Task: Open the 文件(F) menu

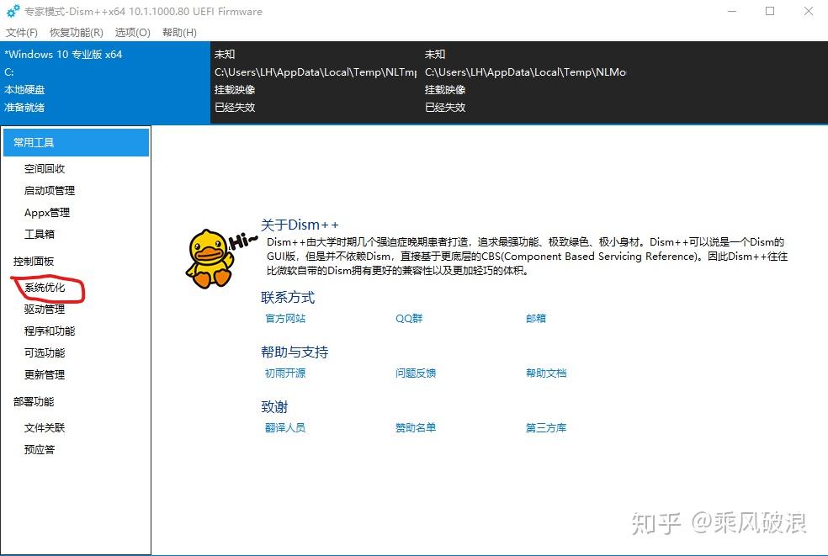Action: tap(22, 32)
